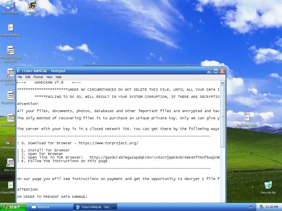Open the Edit menu in Notepad
This screenshot has width=282, height=211.
point(28,77)
